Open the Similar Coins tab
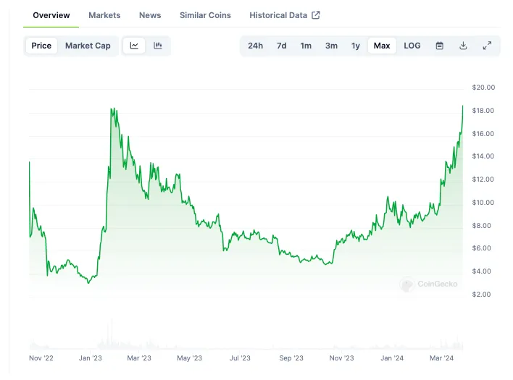The width and height of the screenshot is (513, 380). 205,15
